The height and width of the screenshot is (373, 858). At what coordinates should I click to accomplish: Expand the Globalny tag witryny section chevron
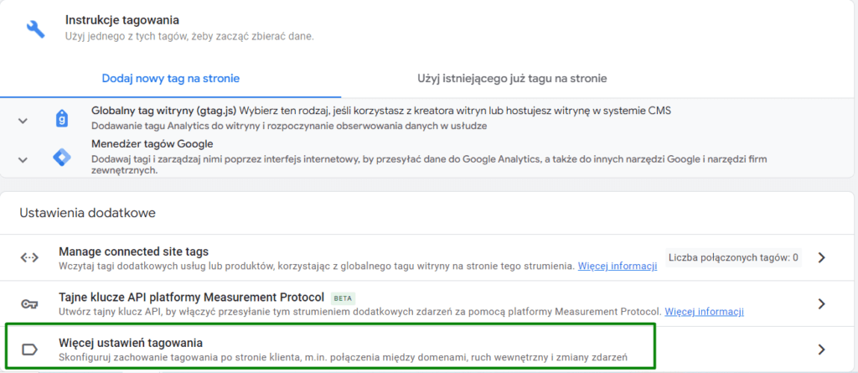(x=23, y=121)
